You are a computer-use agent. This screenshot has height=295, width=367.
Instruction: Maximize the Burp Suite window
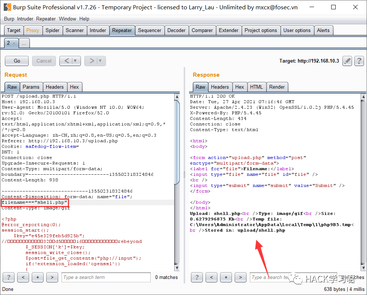333,7
